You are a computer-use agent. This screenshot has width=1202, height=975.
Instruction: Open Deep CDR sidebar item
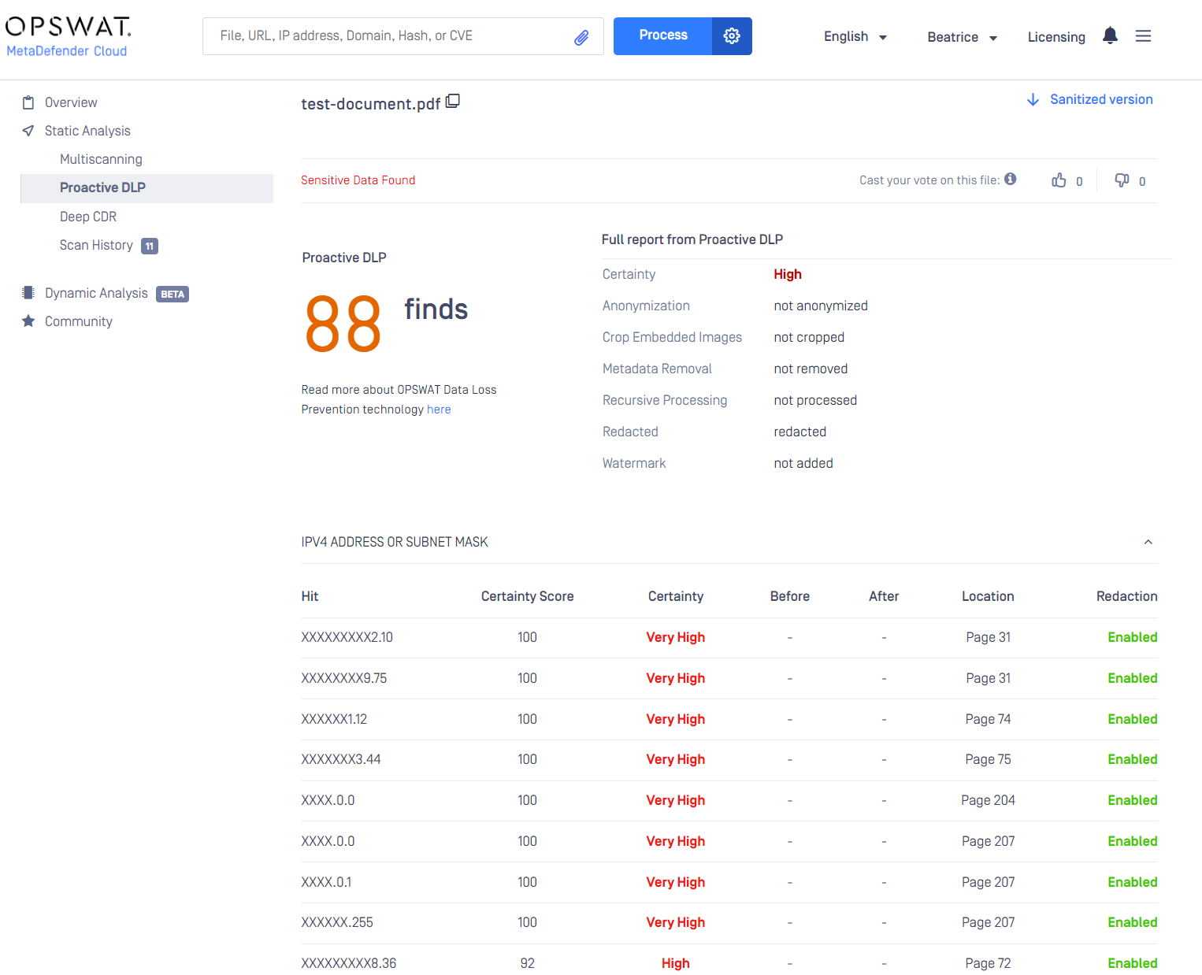tap(88, 217)
